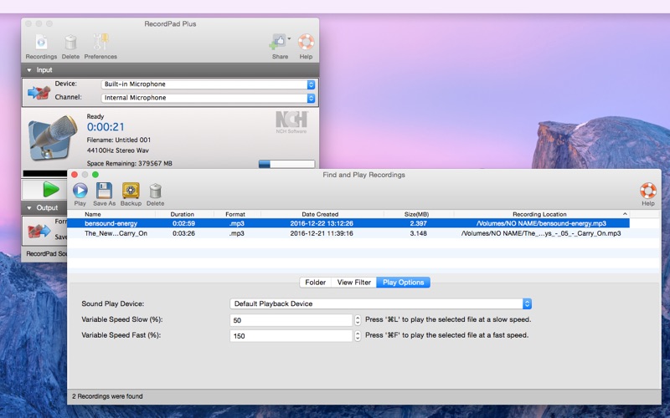
Task: Click the microphone recording icon
Action: click(52, 137)
